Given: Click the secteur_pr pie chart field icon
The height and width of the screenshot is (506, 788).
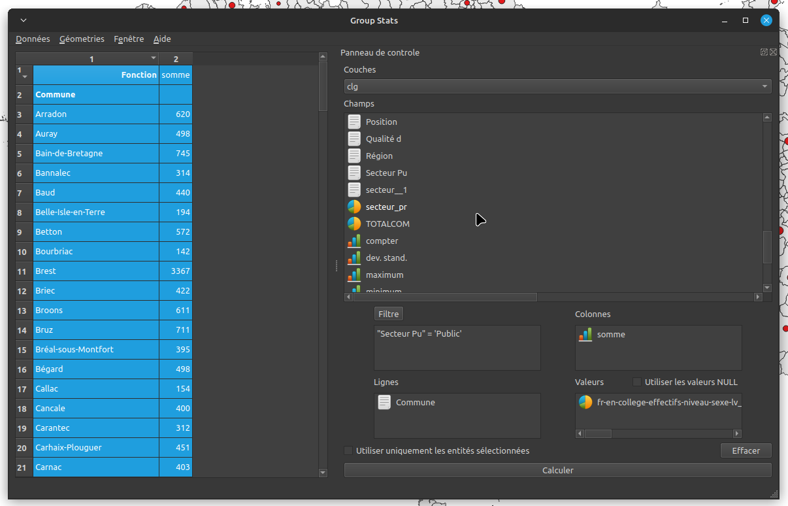Looking at the screenshot, I should coord(354,207).
